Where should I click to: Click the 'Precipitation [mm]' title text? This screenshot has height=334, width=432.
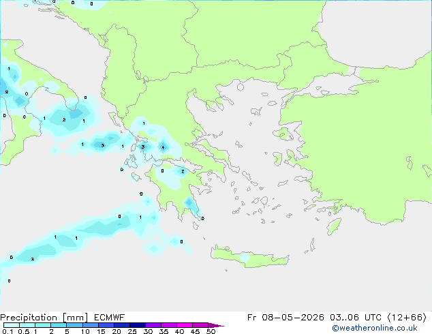[x=44, y=318]
